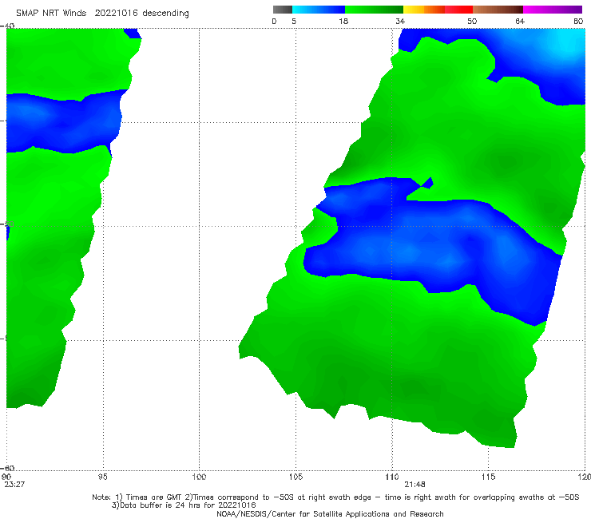Click the cyan-blue segment of the color bar

tap(319, 10)
